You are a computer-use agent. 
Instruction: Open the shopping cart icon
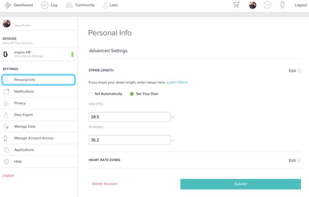[237, 5]
